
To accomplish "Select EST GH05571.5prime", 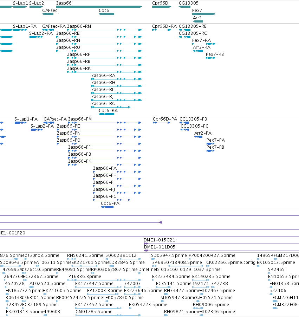I will click(214, 298).
